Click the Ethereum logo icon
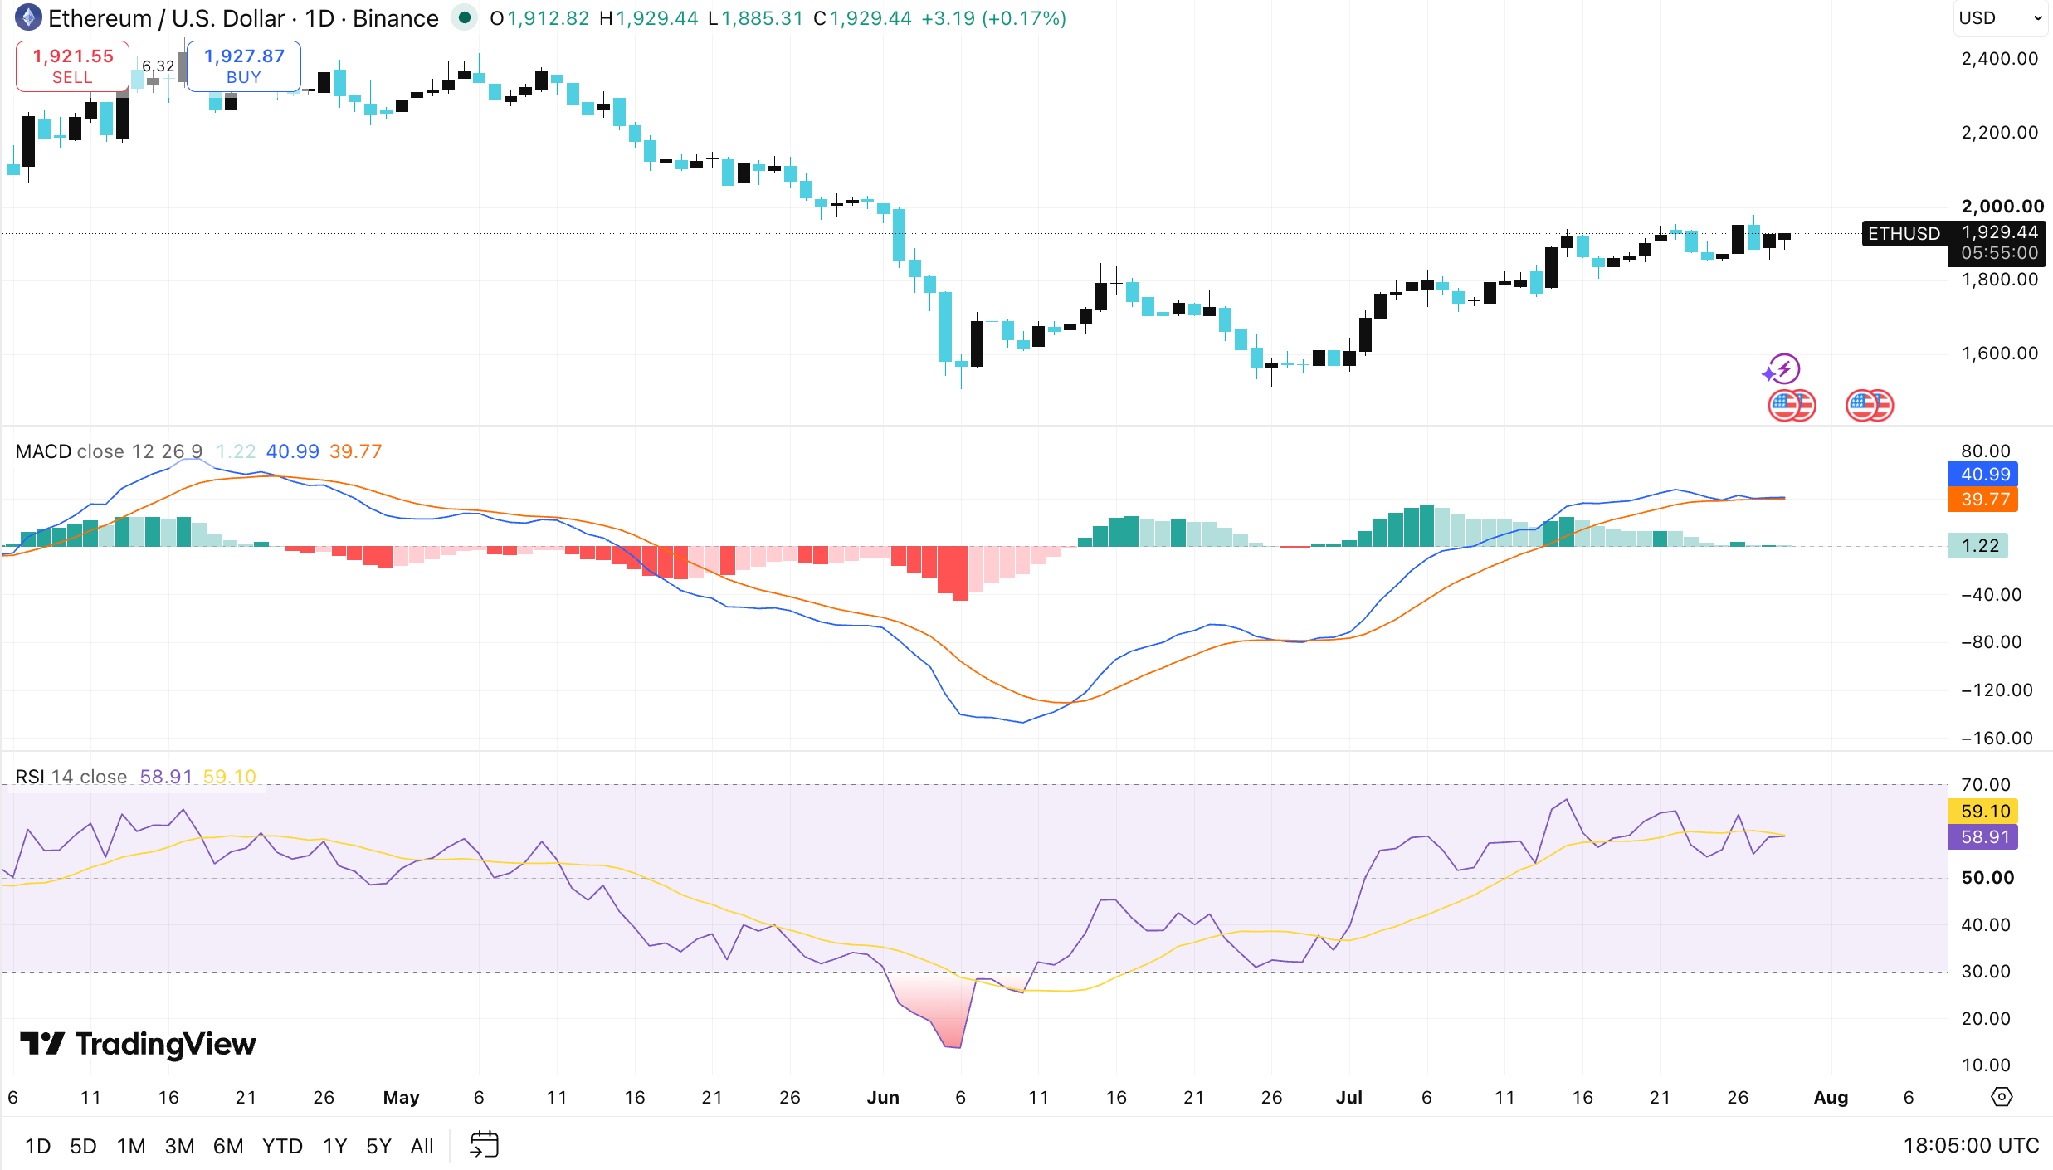This screenshot has width=2053, height=1170. click(28, 17)
